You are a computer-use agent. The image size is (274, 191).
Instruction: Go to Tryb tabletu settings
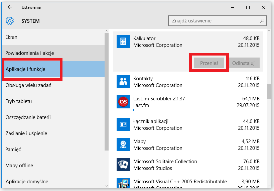(x=53, y=101)
